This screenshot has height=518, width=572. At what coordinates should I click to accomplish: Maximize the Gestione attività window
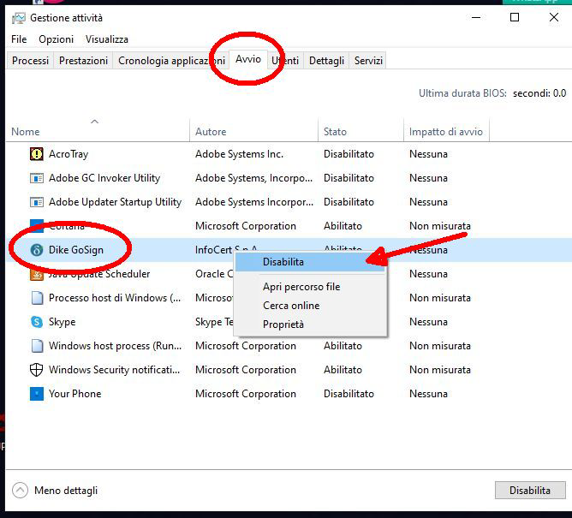click(515, 17)
